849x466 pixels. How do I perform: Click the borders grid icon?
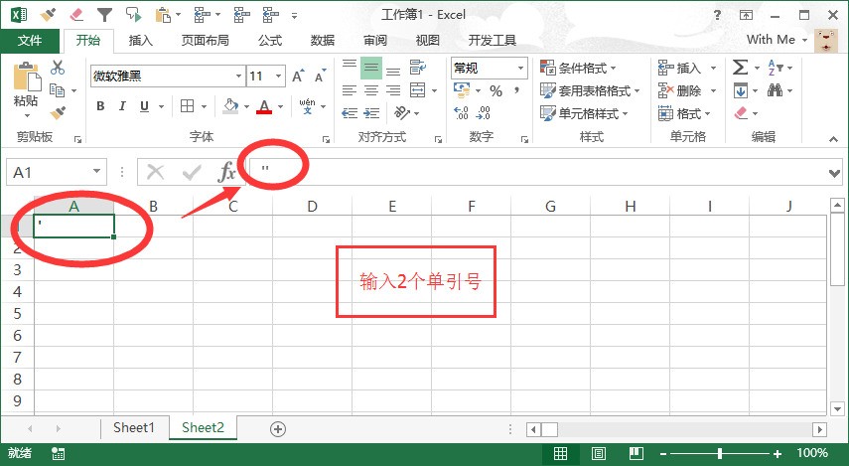point(188,106)
